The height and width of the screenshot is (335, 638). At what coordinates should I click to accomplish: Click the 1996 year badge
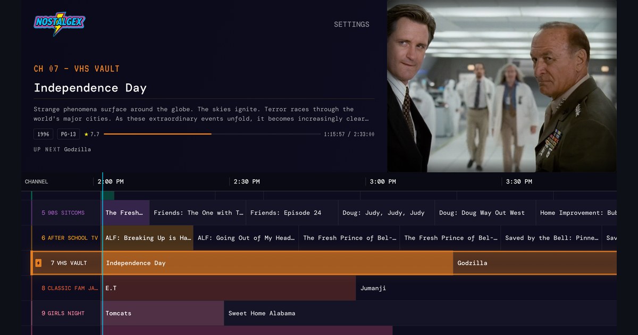[x=44, y=135]
